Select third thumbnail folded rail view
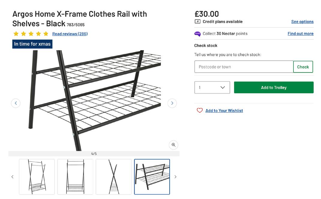Image resolution: width=321 pixels, height=199 pixels. (114, 177)
